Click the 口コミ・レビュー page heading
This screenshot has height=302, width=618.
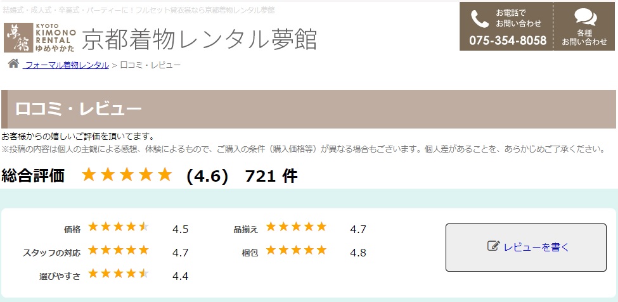79,110
